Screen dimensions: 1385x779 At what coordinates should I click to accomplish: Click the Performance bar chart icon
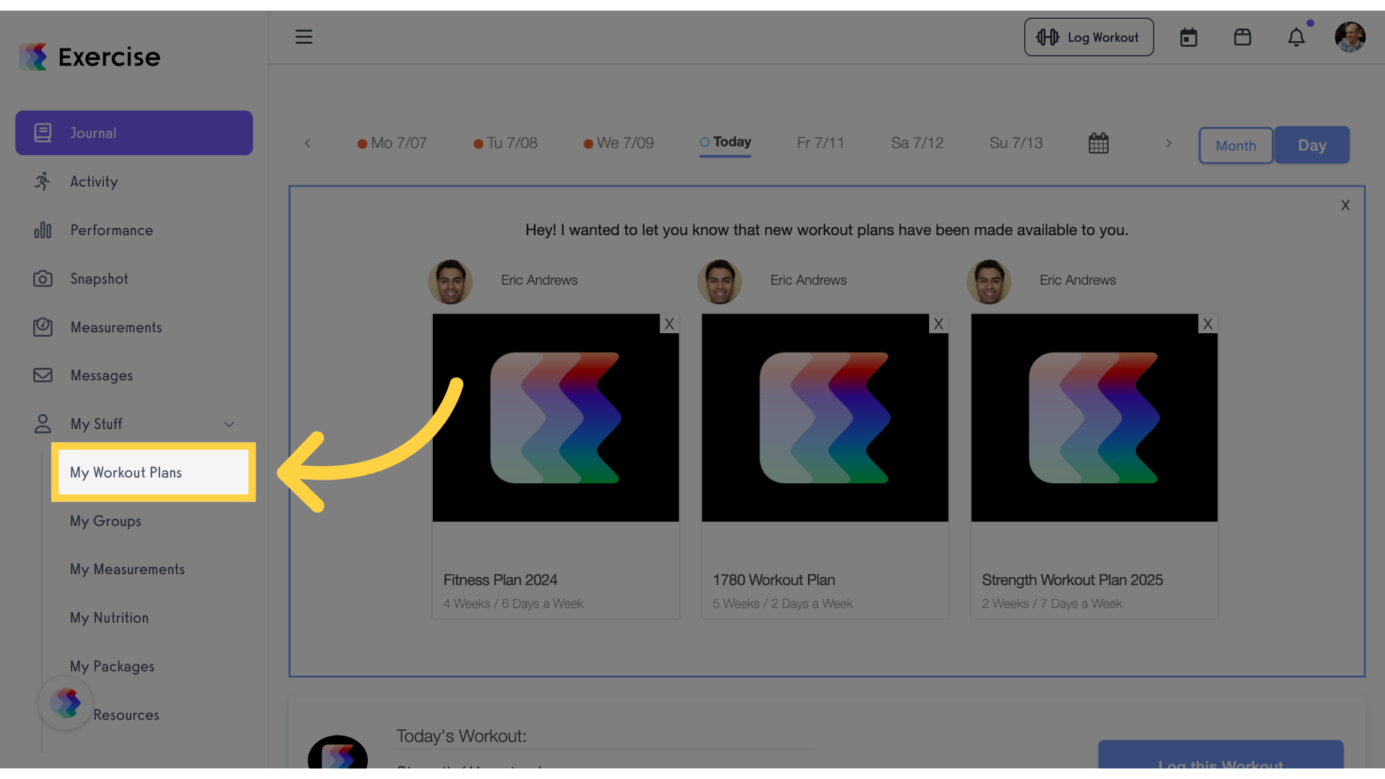[x=43, y=230]
